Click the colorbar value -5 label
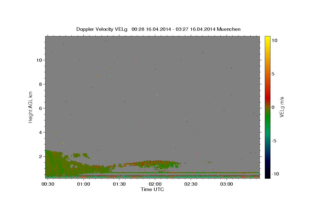 [x=274, y=141]
